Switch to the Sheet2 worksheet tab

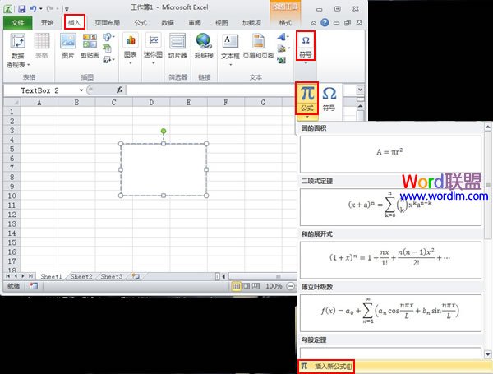(81, 277)
